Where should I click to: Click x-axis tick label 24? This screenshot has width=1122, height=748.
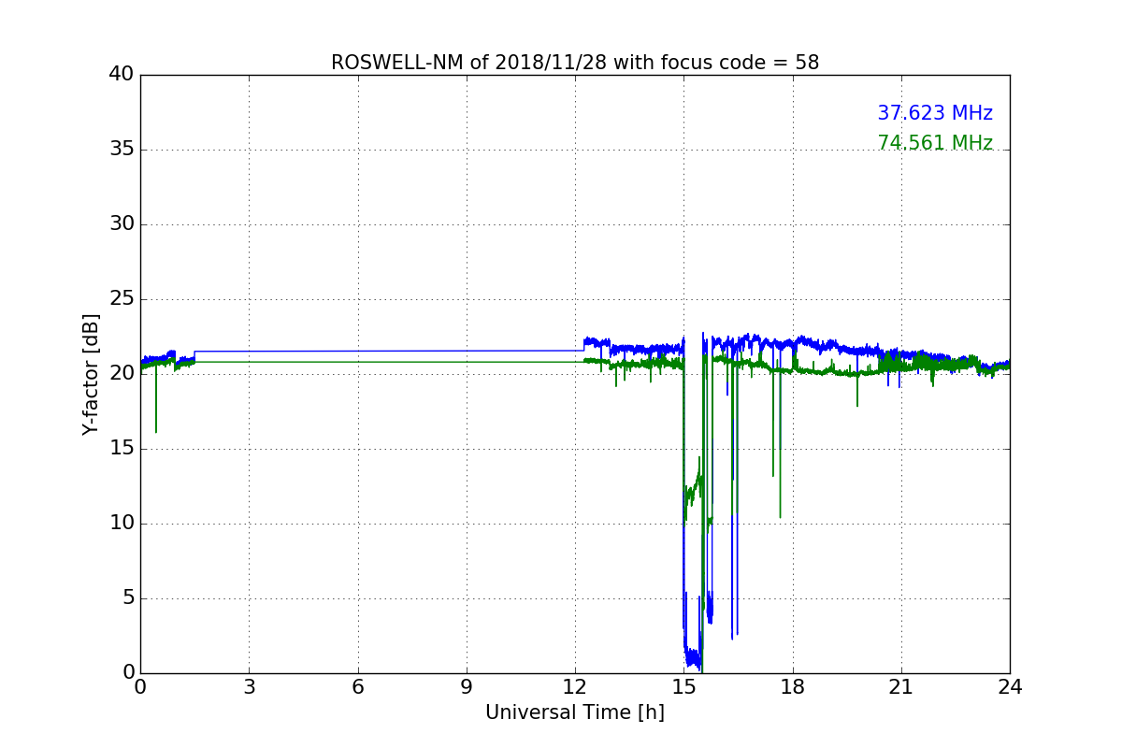[x=1010, y=687]
